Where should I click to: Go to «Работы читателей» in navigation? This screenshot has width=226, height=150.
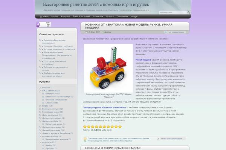click(x=82, y=16)
